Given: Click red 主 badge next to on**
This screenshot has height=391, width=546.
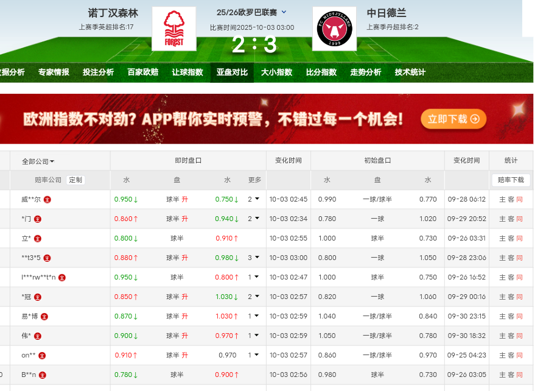Looking at the screenshot, I should [x=42, y=355].
